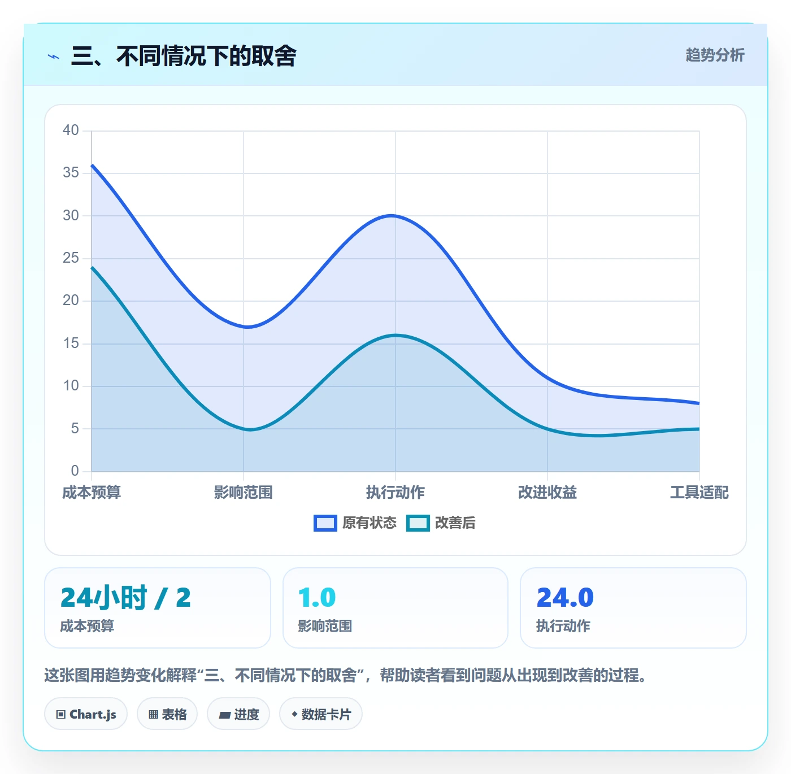Screen dimensions: 791x774
Task: Click the 趋势分析 label in the header
Action: tap(715, 55)
